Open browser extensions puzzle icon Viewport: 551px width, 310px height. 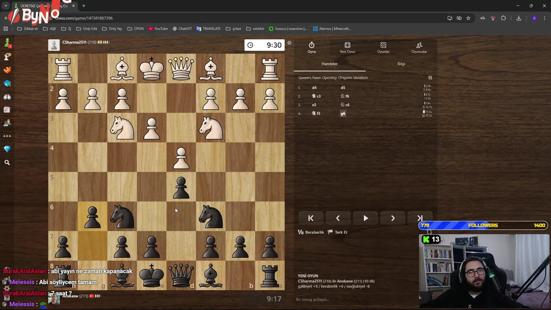click(x=503, y=18)
